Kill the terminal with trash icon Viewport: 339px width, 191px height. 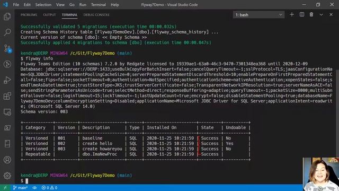pyautogui.click(x=311, y=14)
